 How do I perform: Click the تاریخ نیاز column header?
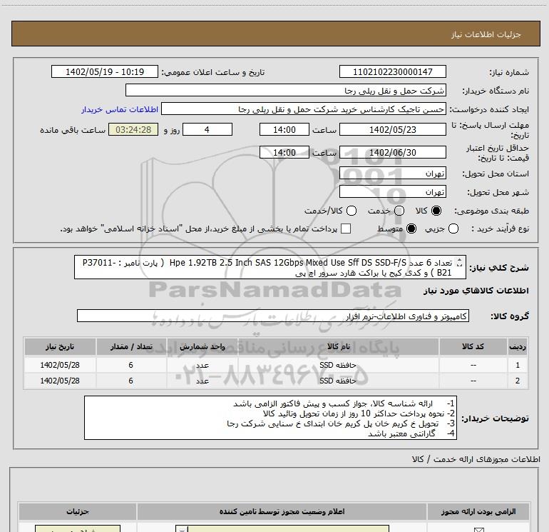(60, 346)
